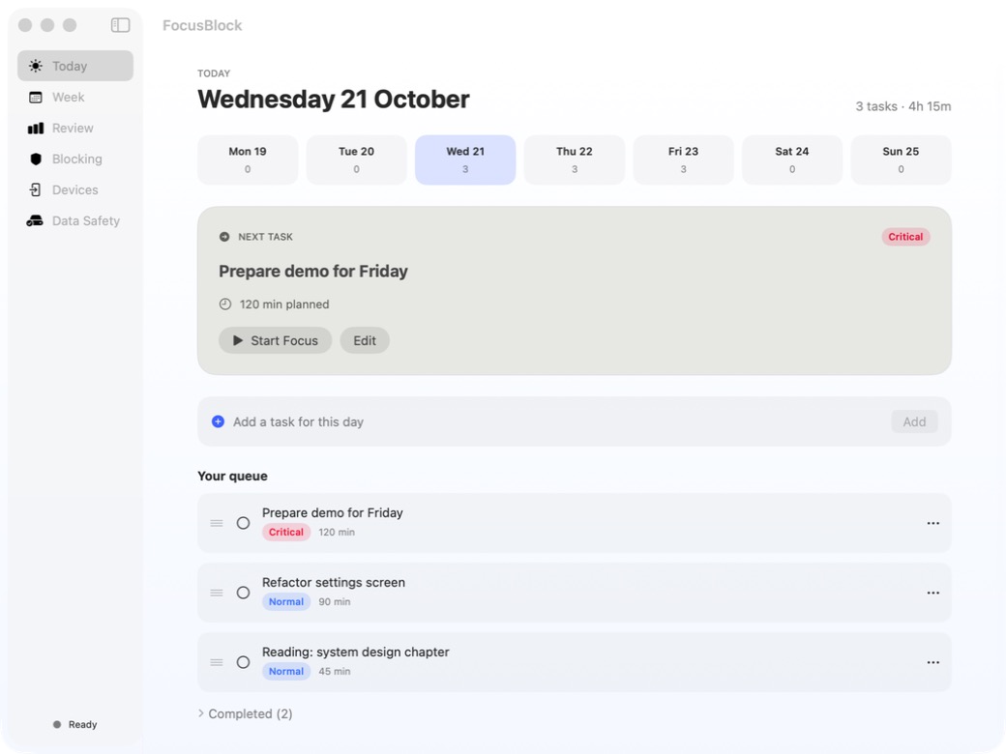Click the arrow icon beside NEXT TASK
Viewport: 1006px width, 754px height.
(x=224, y=237)
